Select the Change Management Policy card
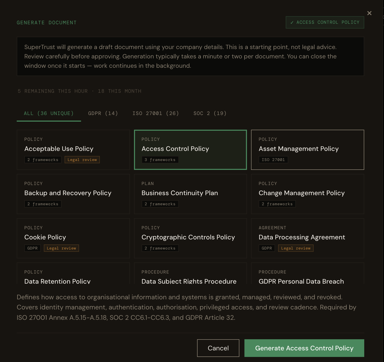This screenshot has height=362, width=384. 308,194
